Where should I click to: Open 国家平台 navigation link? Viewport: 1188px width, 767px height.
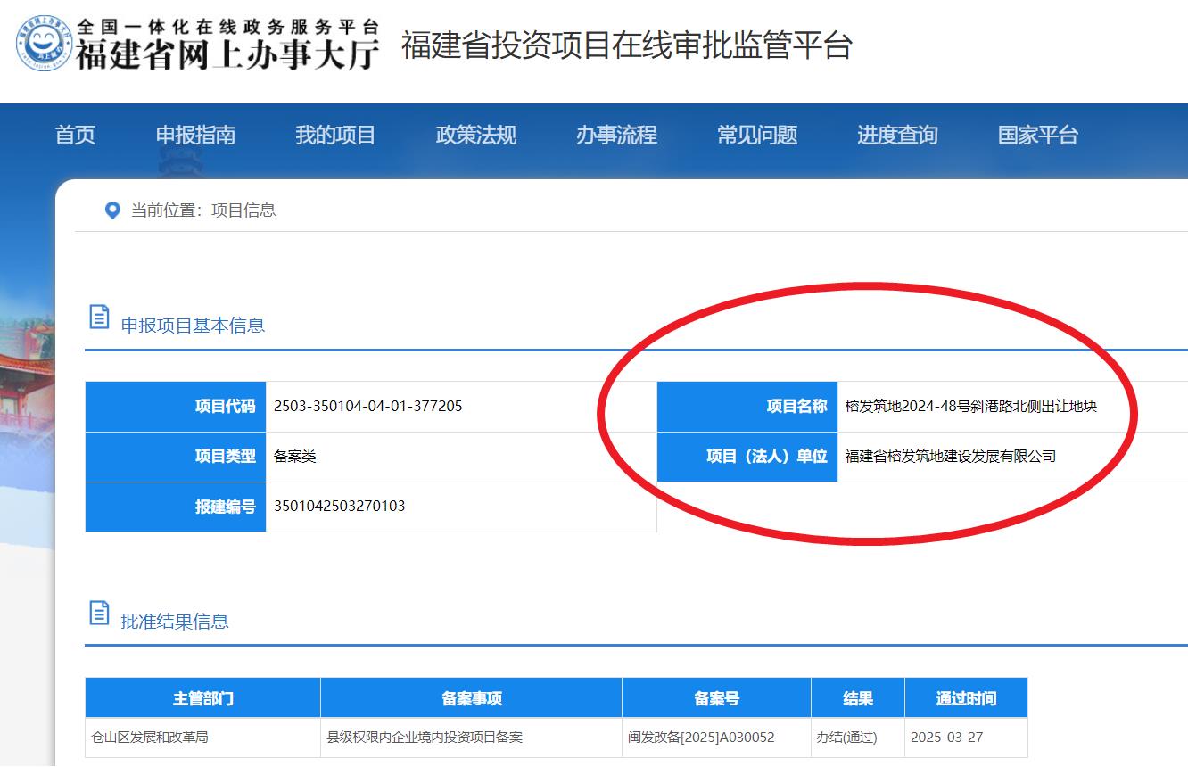tap(1038, 136)
